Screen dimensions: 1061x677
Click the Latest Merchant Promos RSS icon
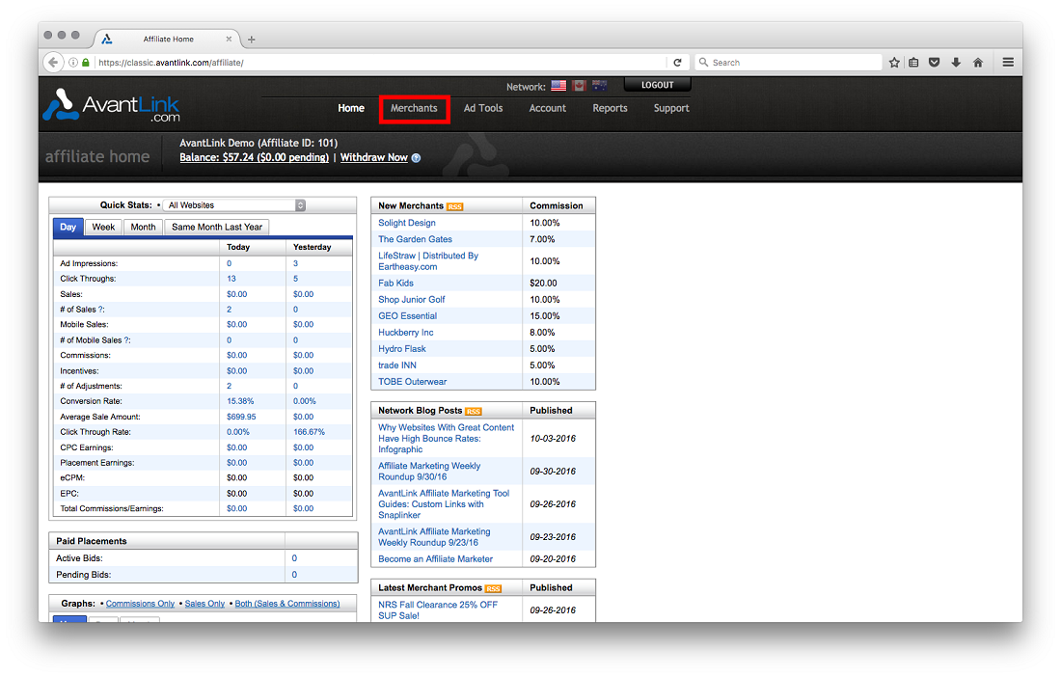click(493, 588)
